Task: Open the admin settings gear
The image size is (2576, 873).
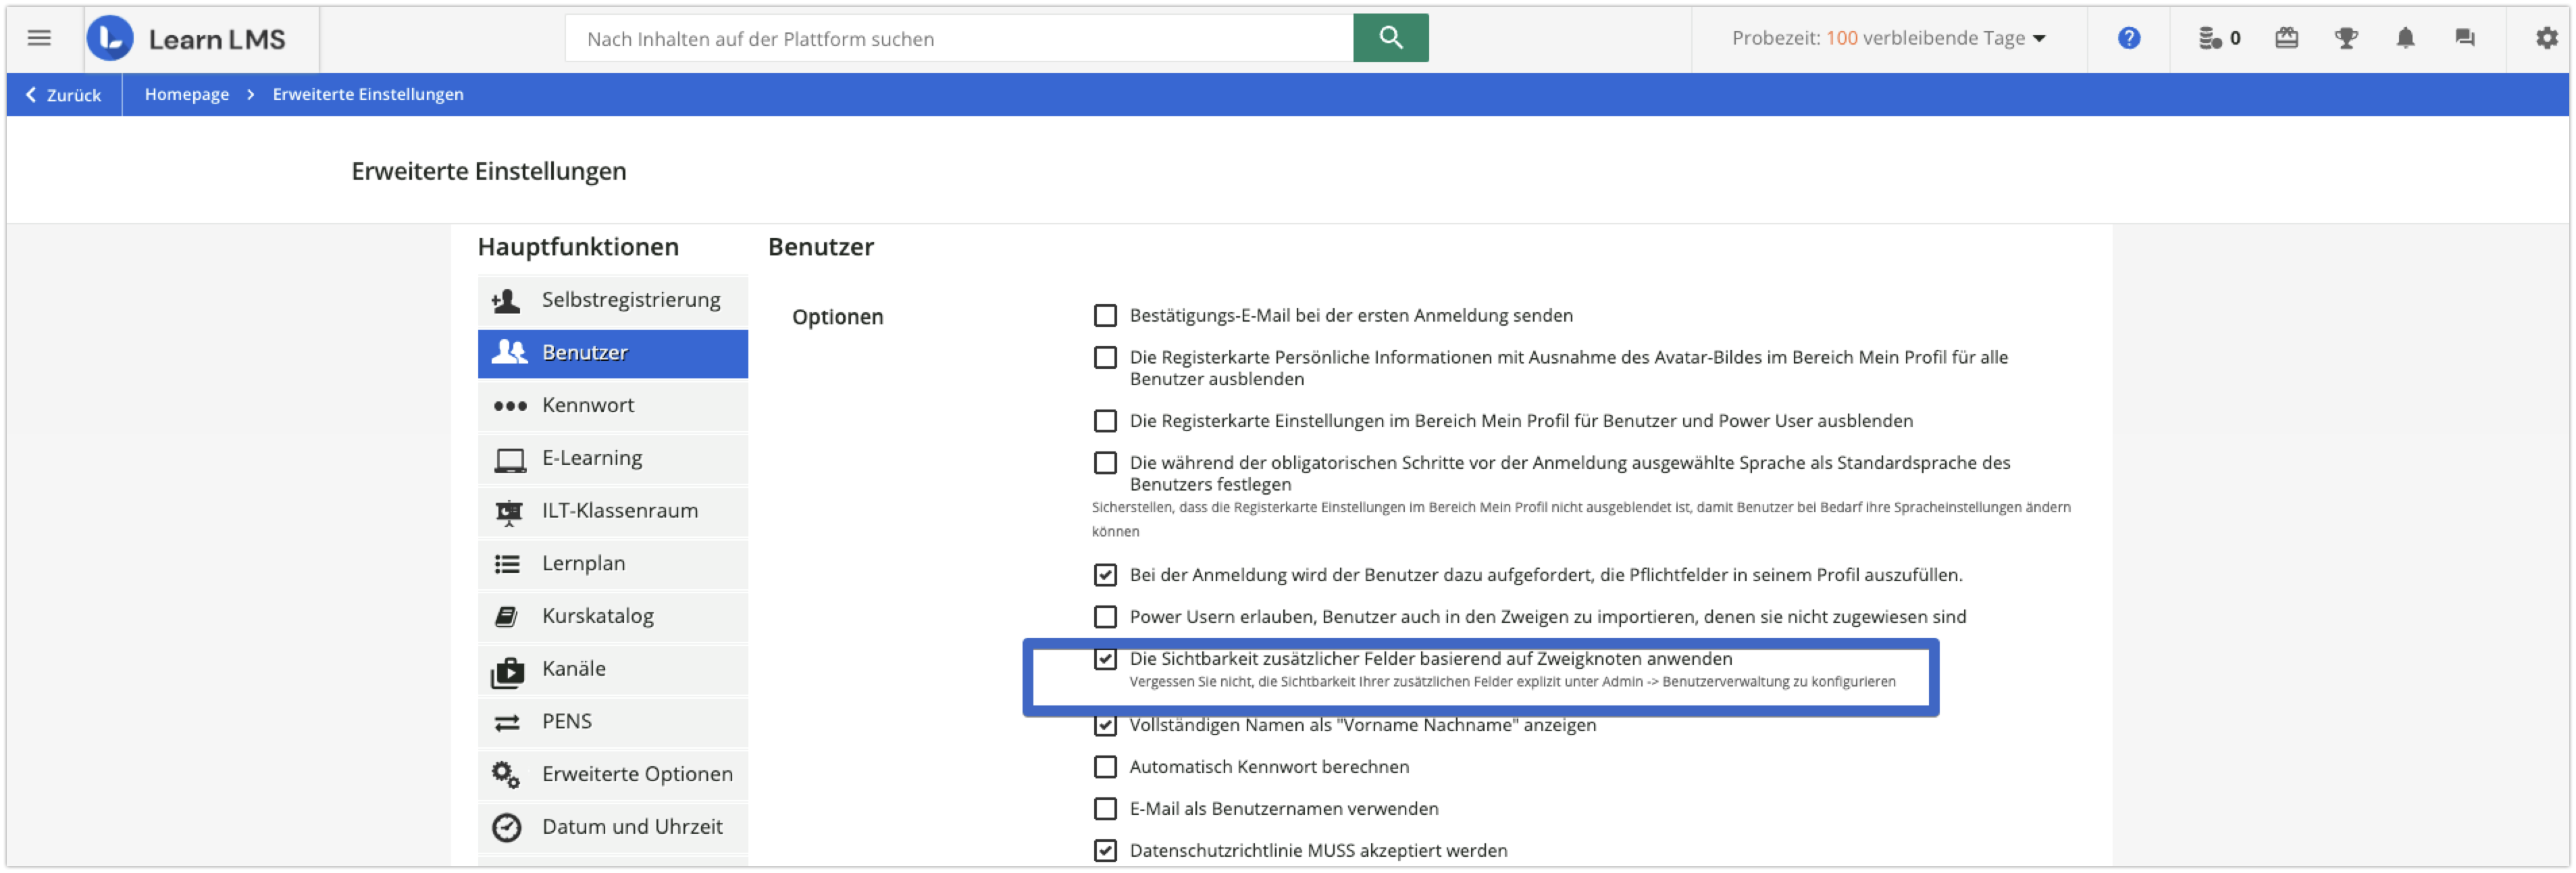Action: (x=2546, y=38)
